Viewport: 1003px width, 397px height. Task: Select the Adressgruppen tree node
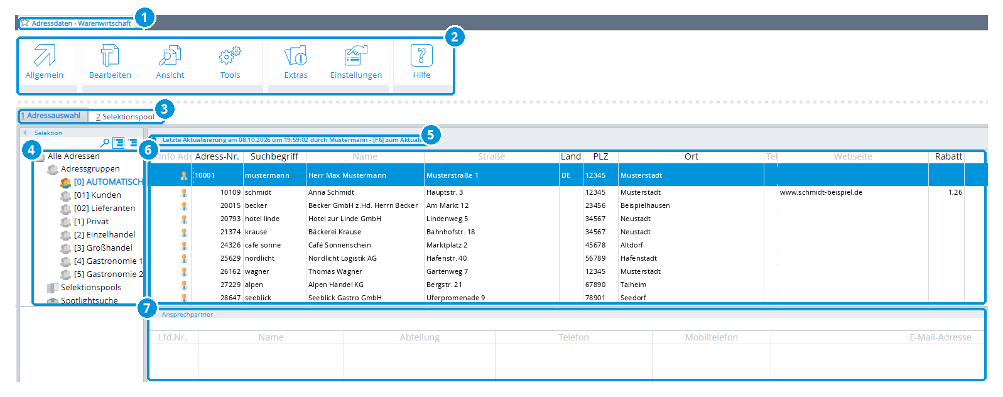[90, 169]
